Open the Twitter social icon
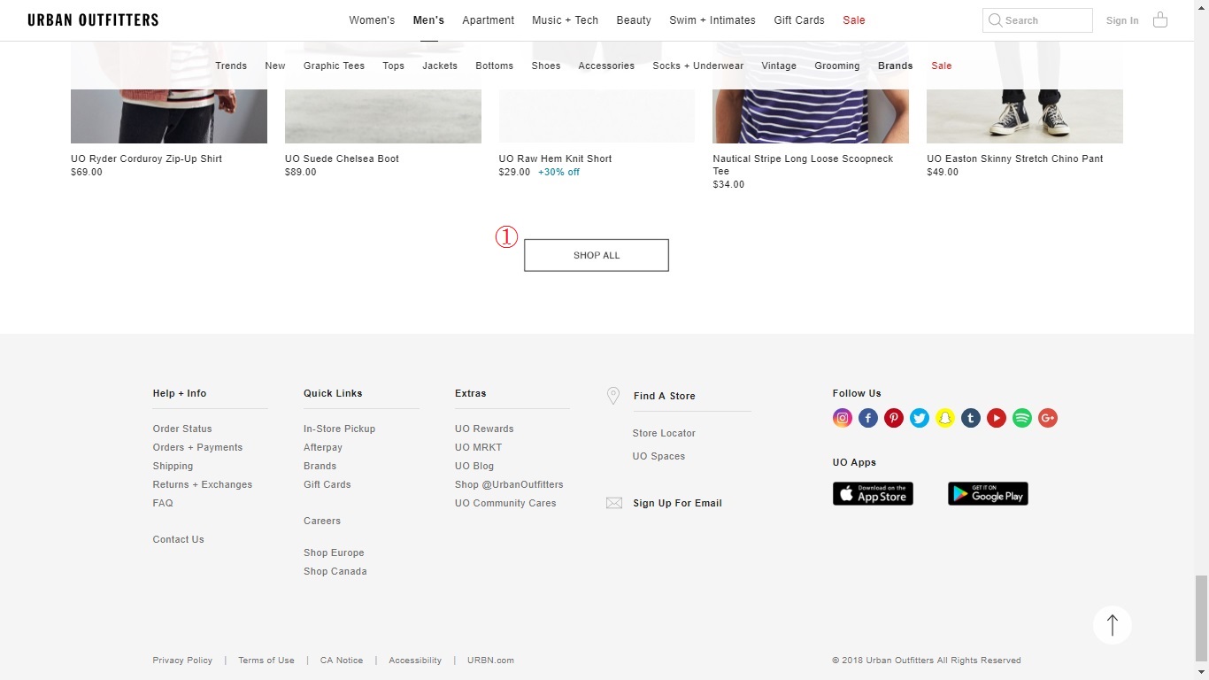Image resolution: width=1209 pixels, height=680 pixels. click(920, 418)
